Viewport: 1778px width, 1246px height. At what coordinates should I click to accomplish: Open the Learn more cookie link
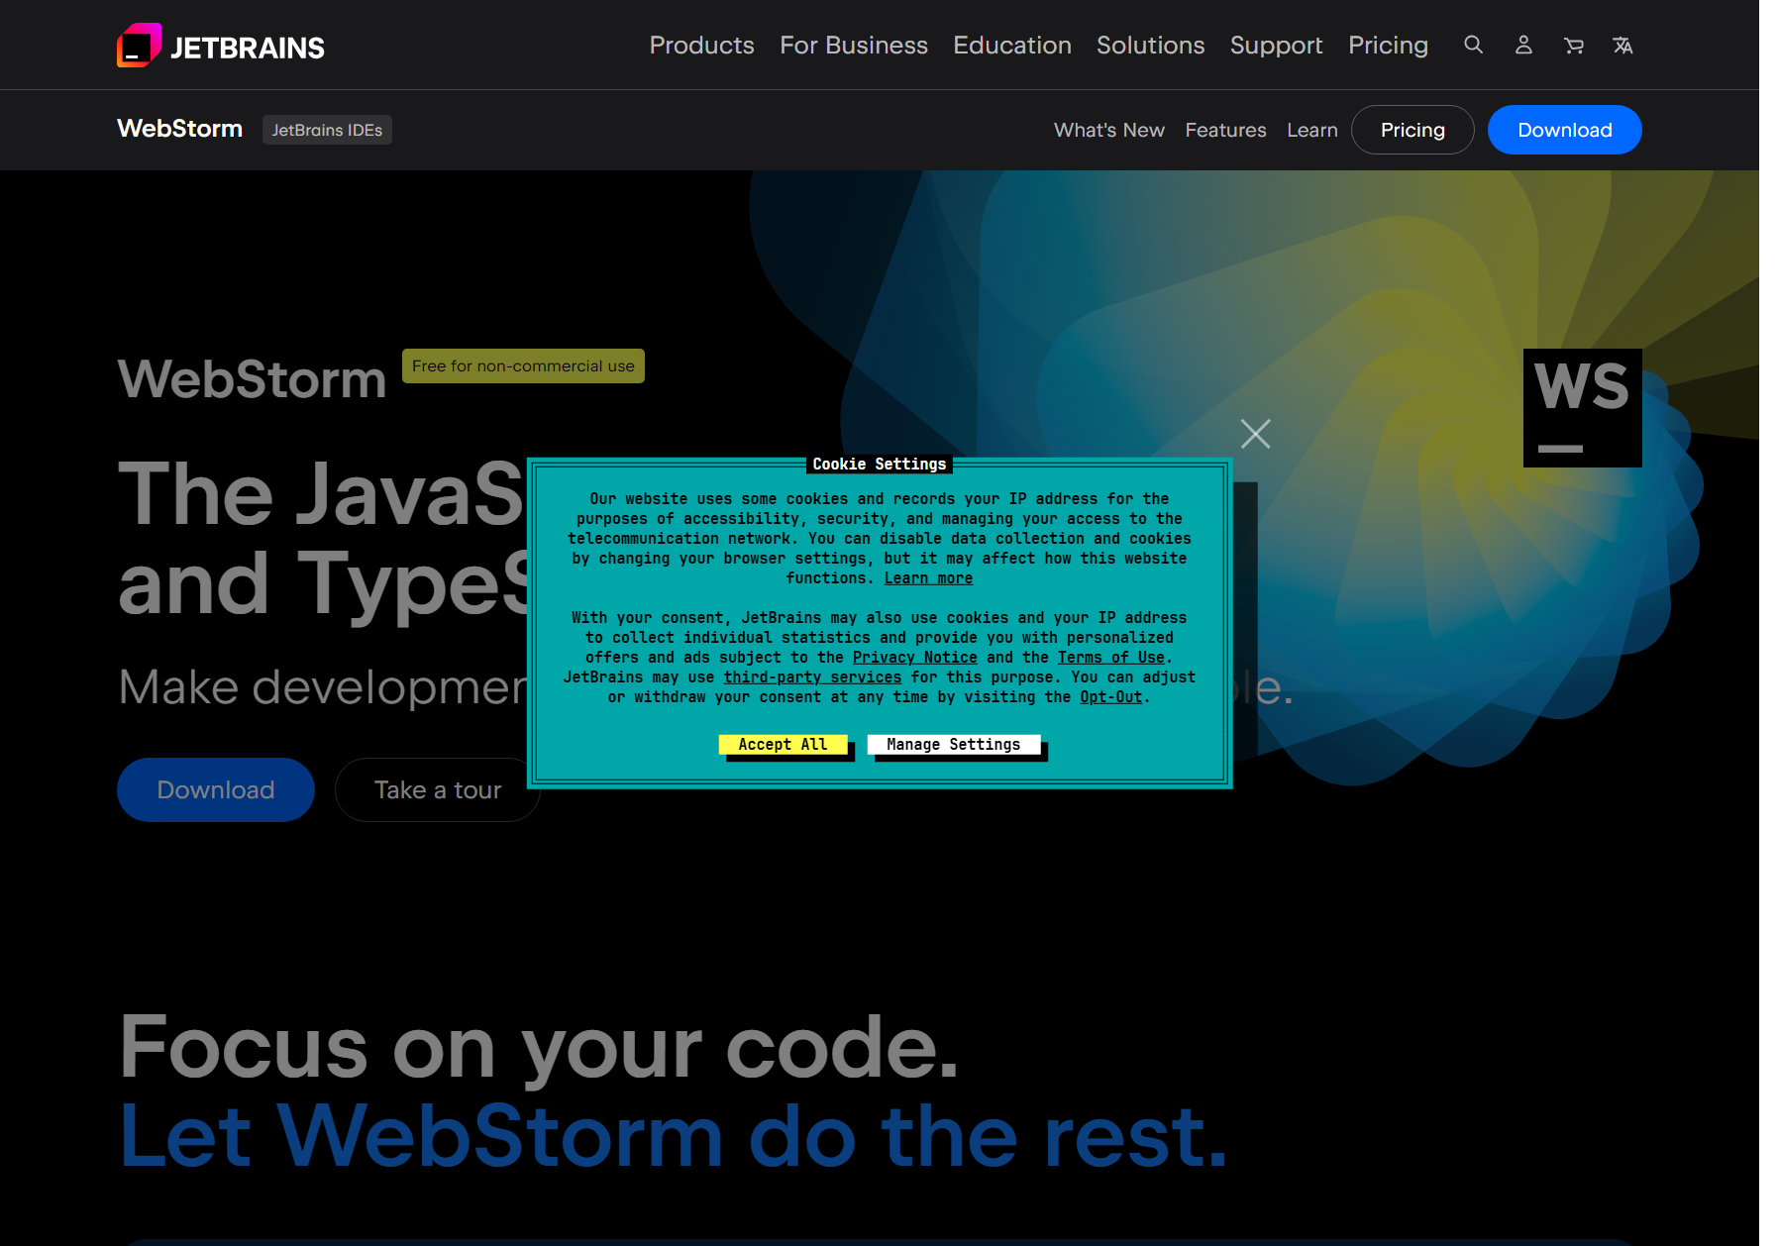tap(928, 578)
